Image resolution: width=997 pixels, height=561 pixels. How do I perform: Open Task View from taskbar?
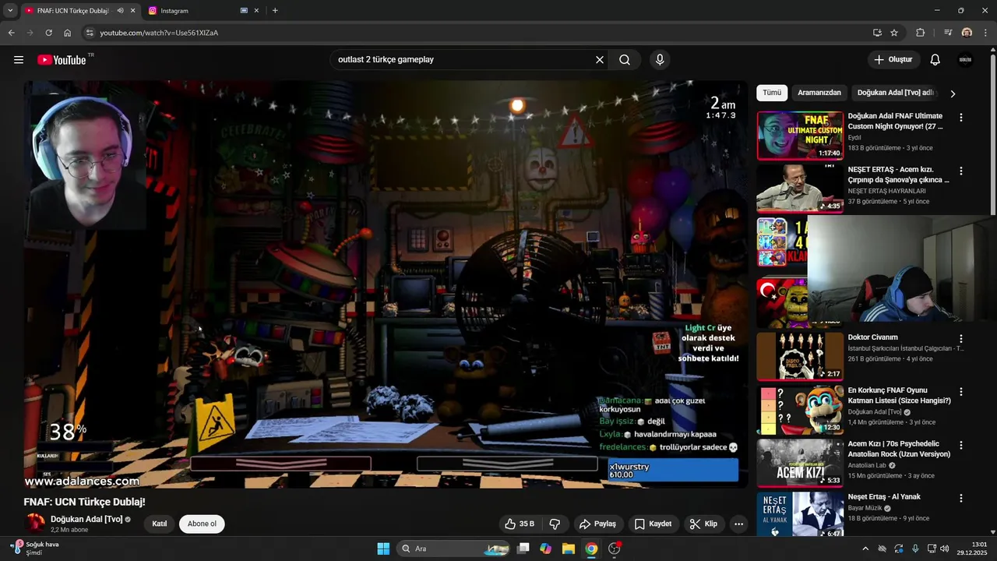tap(523, 549)
